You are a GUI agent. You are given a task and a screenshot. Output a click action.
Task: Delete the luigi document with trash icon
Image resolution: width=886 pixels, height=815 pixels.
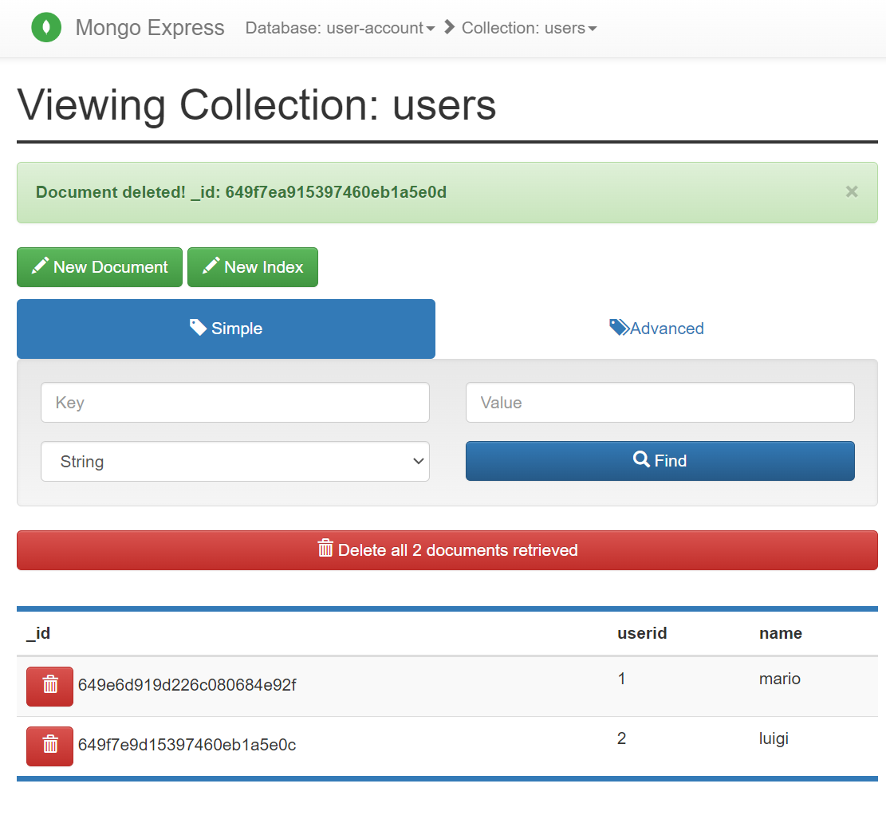[49, 746]
